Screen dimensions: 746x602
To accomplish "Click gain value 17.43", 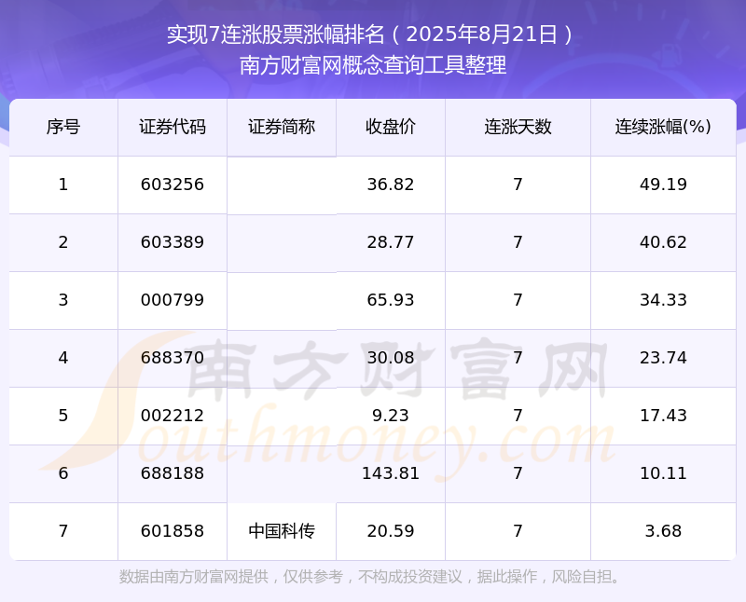I will [x=663, y=416].
